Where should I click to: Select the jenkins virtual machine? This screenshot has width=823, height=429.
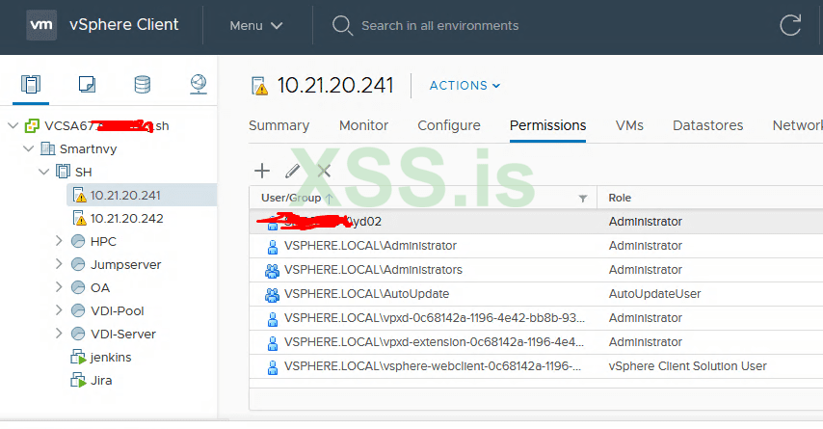pos(110,357)
